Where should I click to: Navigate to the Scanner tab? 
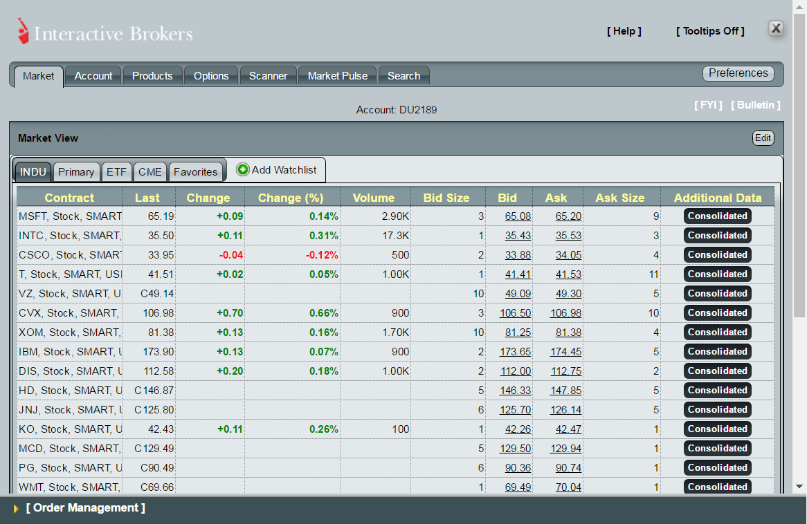(268, 76)
